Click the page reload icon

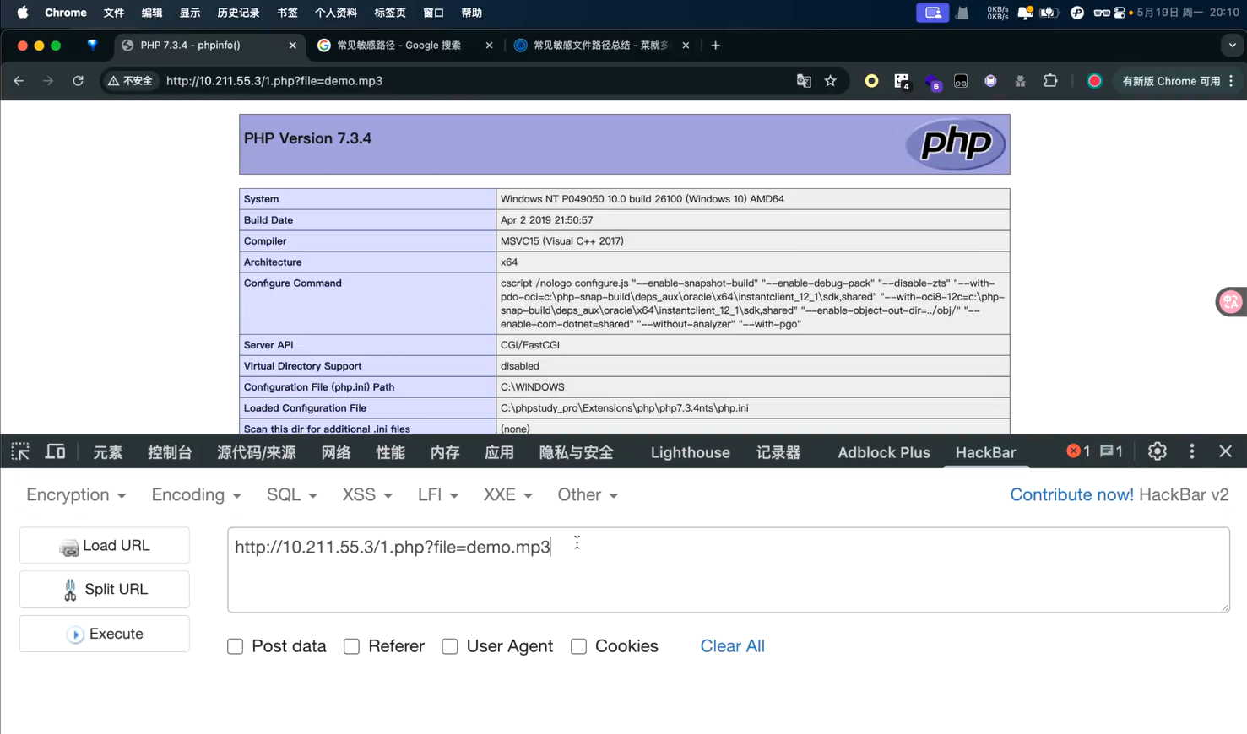coord(78,81)
